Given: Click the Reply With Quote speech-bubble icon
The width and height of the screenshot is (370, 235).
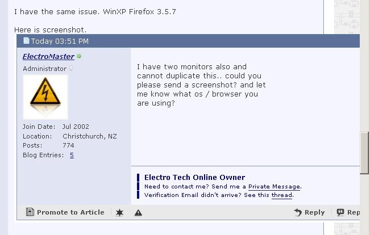Looking at the screenshot, I should [340, 212].
